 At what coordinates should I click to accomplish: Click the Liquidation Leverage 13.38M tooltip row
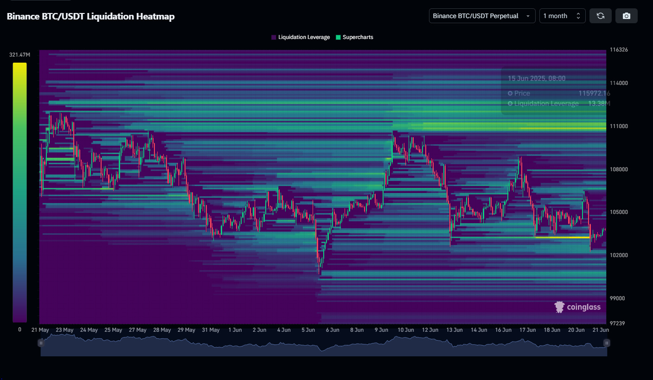(x=559, y=103)
